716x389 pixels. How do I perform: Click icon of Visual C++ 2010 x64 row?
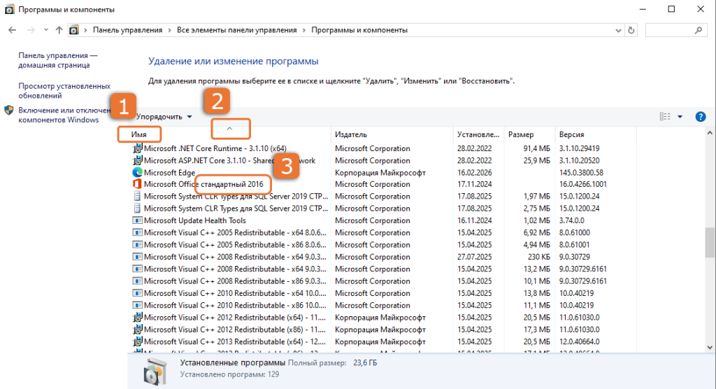pyautogui.click(x=137, y=293)
